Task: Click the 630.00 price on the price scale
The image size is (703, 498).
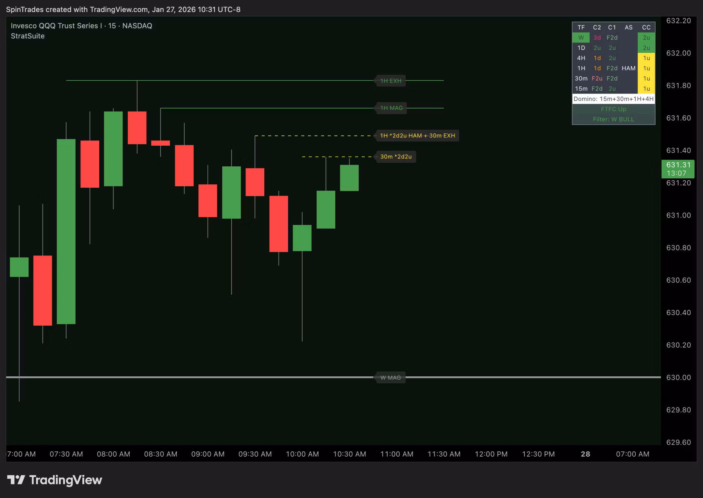Action: (x=678, y=377)
